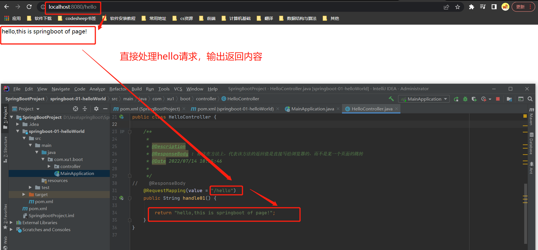This screenshot has height=250, width=538.
Task: Open the codesheep书签 bookmark folder
Action: [x=77, y=18]
